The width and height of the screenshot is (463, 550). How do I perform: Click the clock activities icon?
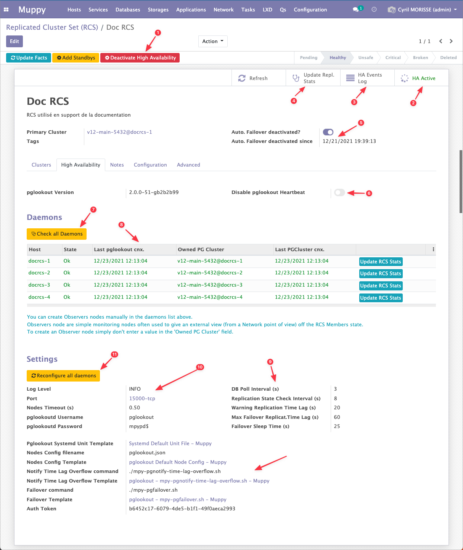374,10
